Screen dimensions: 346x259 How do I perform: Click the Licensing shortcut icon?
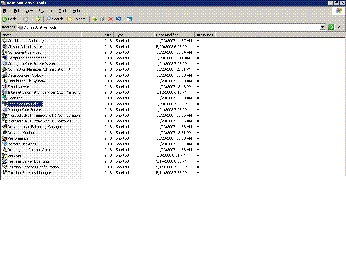coord(5,98)
